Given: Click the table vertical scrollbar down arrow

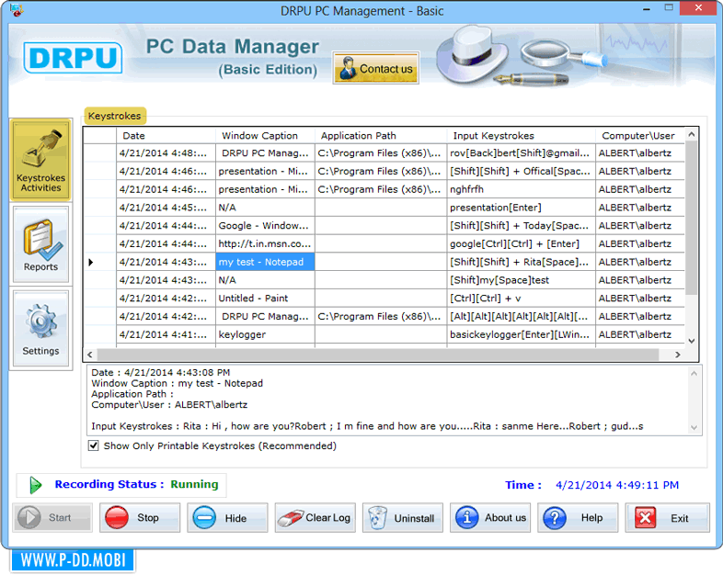Looking at the screenshot, I should (x=691, y=341).
